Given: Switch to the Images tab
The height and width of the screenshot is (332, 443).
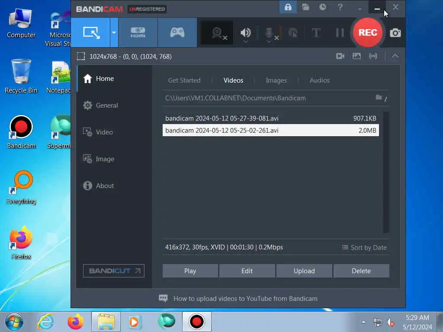Looking at the screenshot, I should (x=276, y=80).
